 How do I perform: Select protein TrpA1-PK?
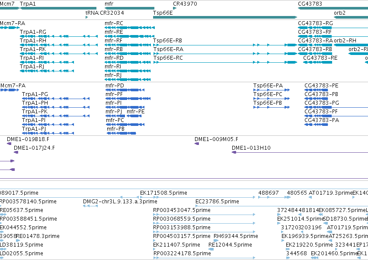pyautogui.click(x=56, y=116)
